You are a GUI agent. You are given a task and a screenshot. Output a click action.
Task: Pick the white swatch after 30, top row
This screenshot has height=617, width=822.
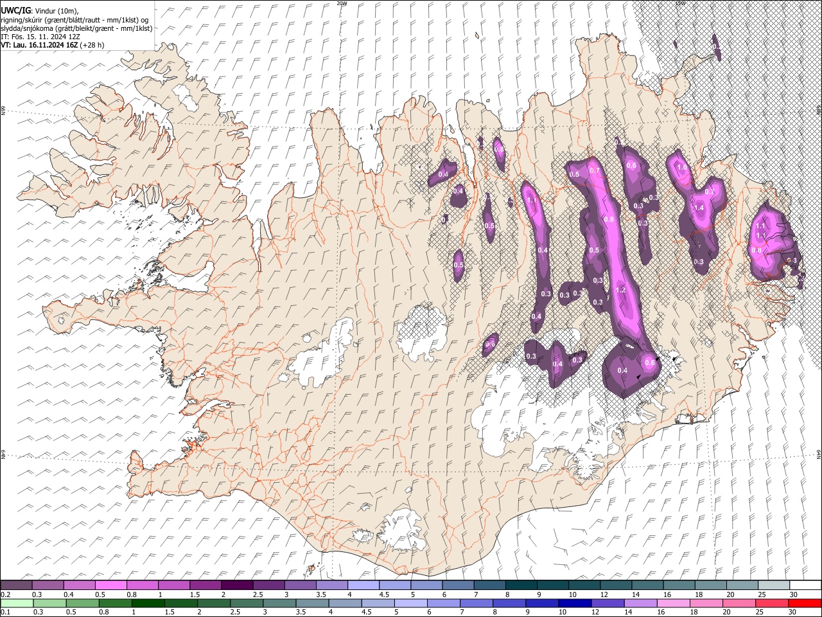pos(805,586)
